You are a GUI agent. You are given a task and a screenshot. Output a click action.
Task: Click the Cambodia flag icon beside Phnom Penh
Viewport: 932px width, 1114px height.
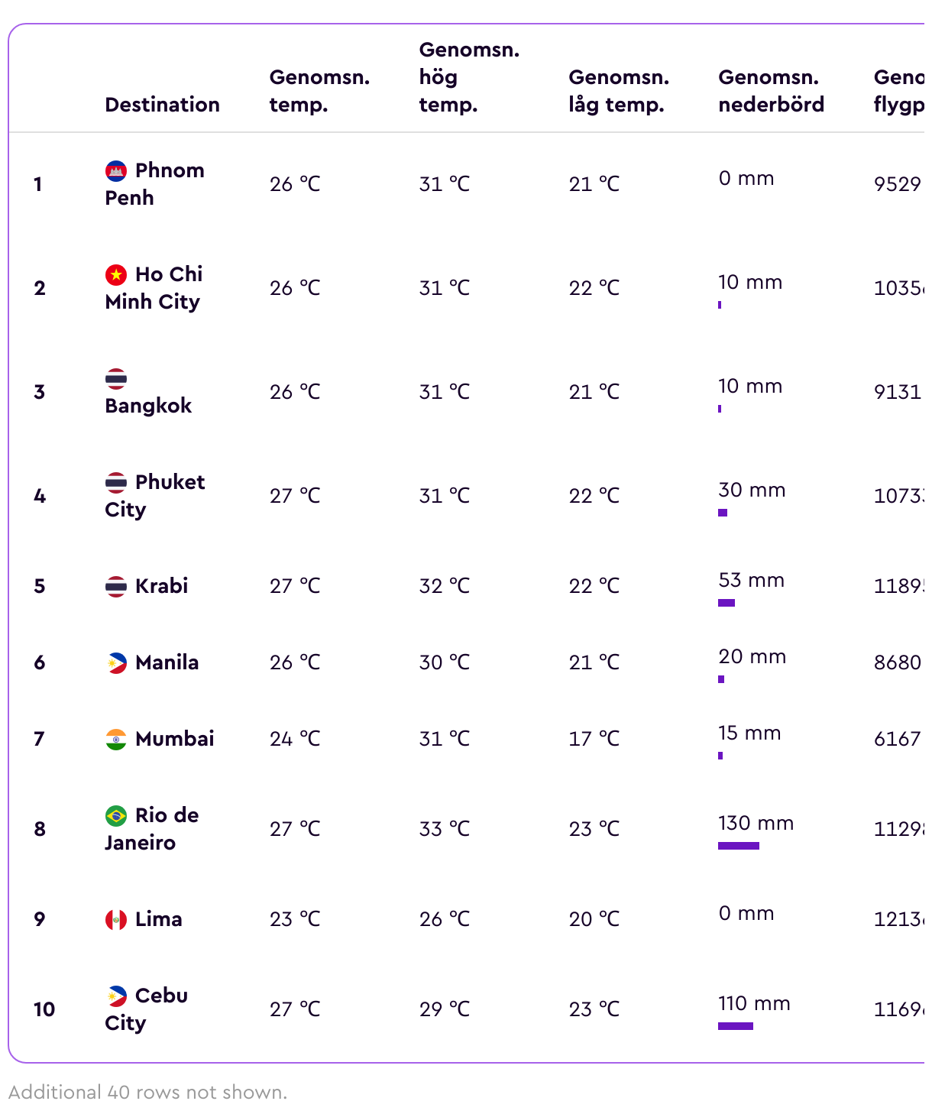pos(116,170)
